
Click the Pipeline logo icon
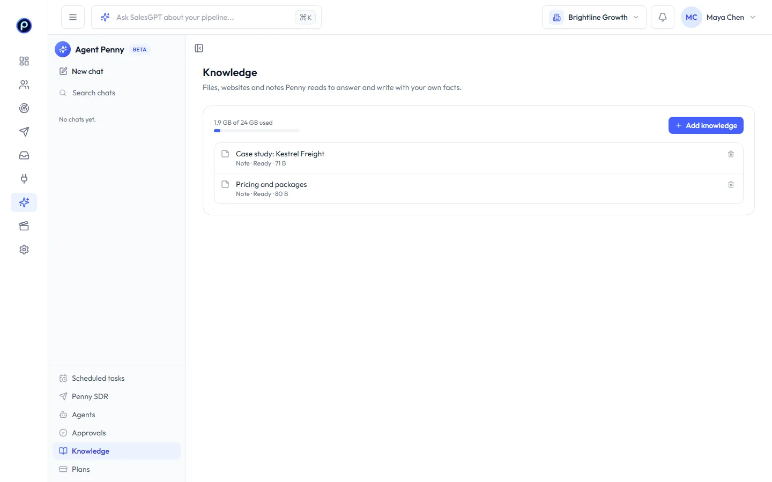pos(24,25)
